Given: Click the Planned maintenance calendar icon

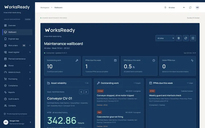Looking at the screenshot, I should click(x=5, y=59).
